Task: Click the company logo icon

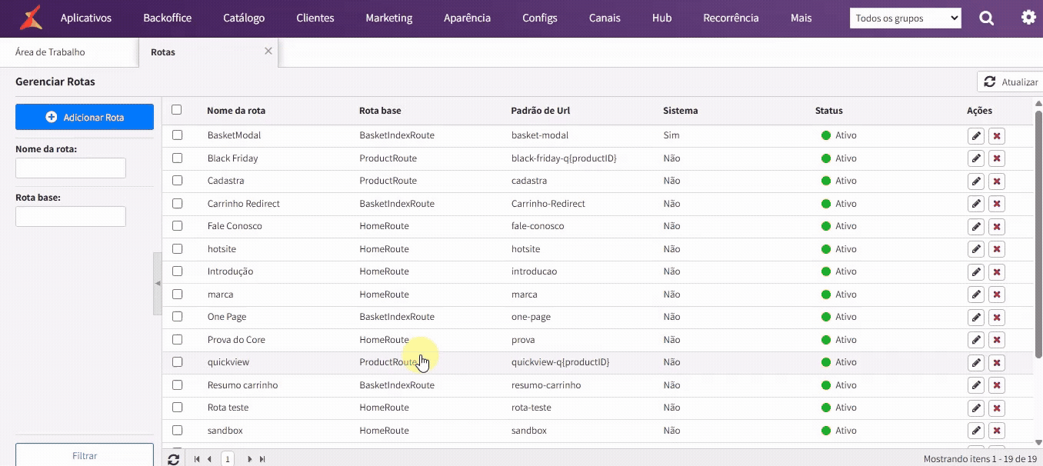Action: coord(31,18)
